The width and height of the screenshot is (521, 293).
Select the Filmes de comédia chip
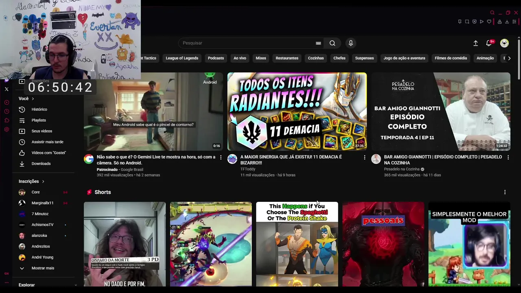point(451,58)
